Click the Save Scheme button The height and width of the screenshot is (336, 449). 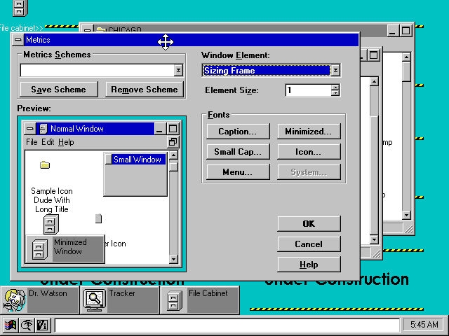[59, 90]
